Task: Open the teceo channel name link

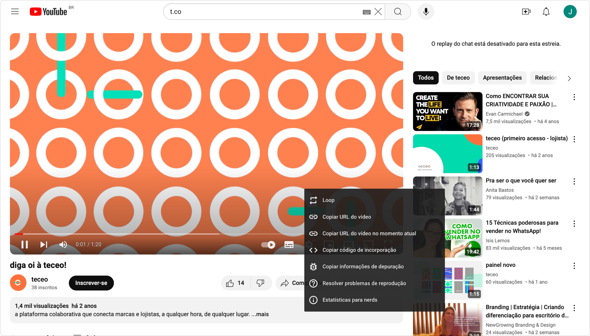Action: coord(40,279)
